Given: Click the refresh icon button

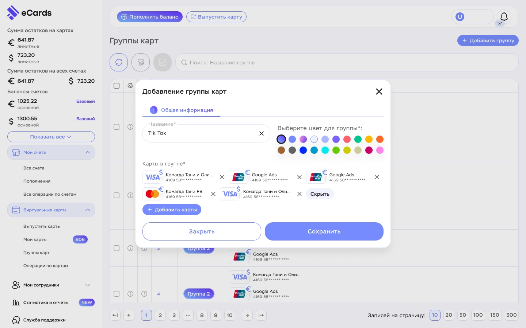Looking at the screenshot, I should (119, 62).
